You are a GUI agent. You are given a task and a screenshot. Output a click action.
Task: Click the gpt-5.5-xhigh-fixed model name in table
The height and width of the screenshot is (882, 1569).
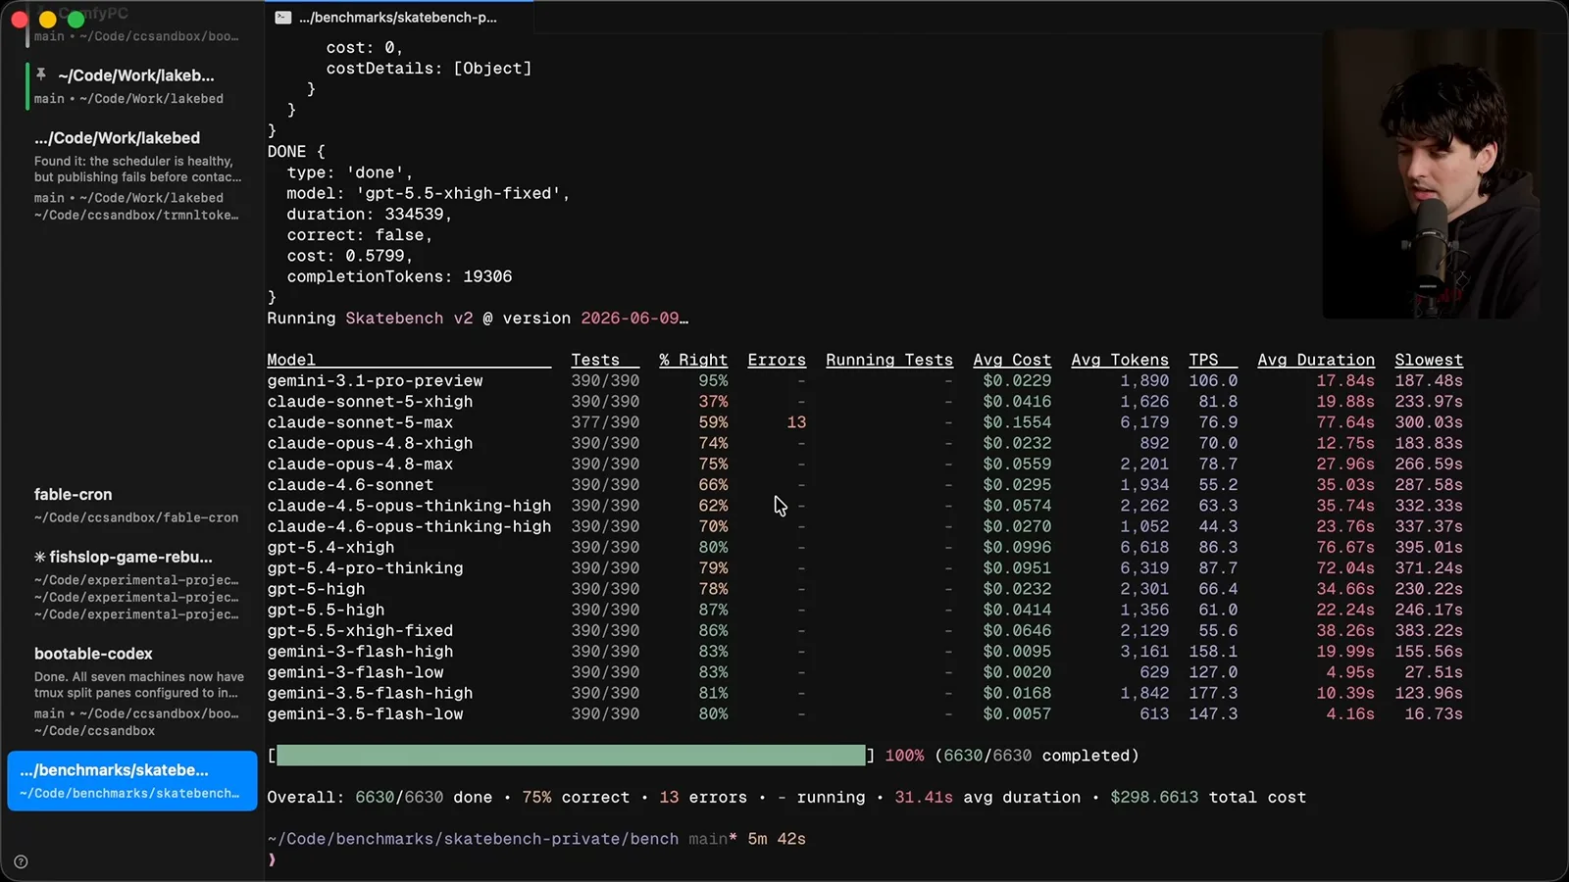360,631
